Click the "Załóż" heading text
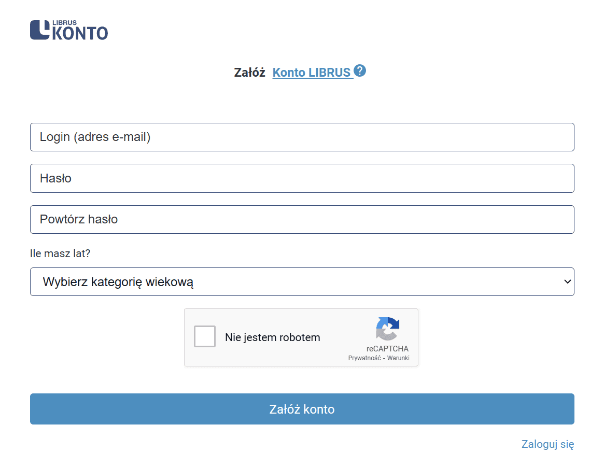Viewport: 604px width, 467px height. [249, 73]
